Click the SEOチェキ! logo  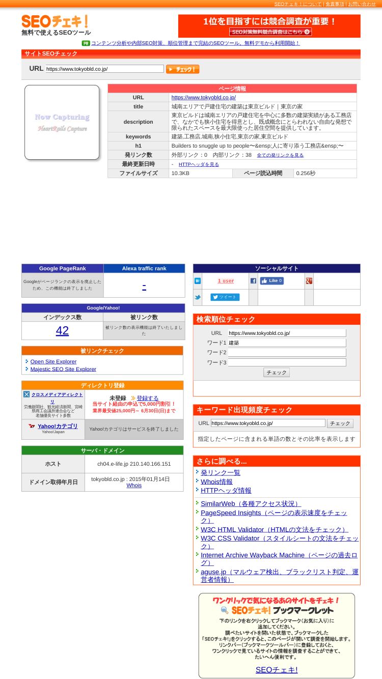(x=55, y=21)
